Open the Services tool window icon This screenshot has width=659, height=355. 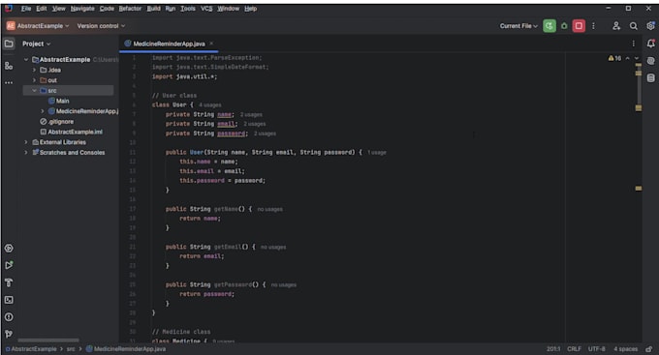coord(9,249)
